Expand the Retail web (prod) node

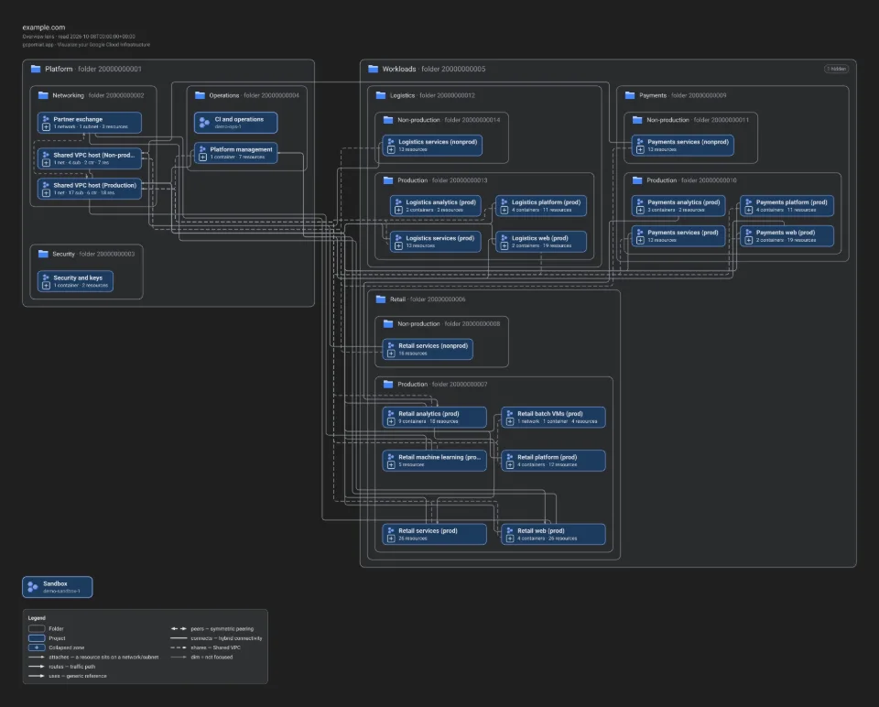(x=510, y=538)
